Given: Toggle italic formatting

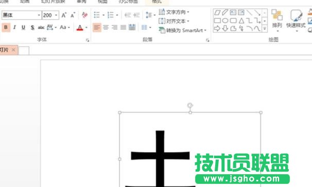Looking at the screenshot, I should pyautogui.click(x=14, y=27).
